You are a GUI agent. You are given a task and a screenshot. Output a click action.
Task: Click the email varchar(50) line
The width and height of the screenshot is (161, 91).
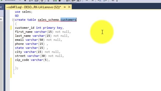38,40
